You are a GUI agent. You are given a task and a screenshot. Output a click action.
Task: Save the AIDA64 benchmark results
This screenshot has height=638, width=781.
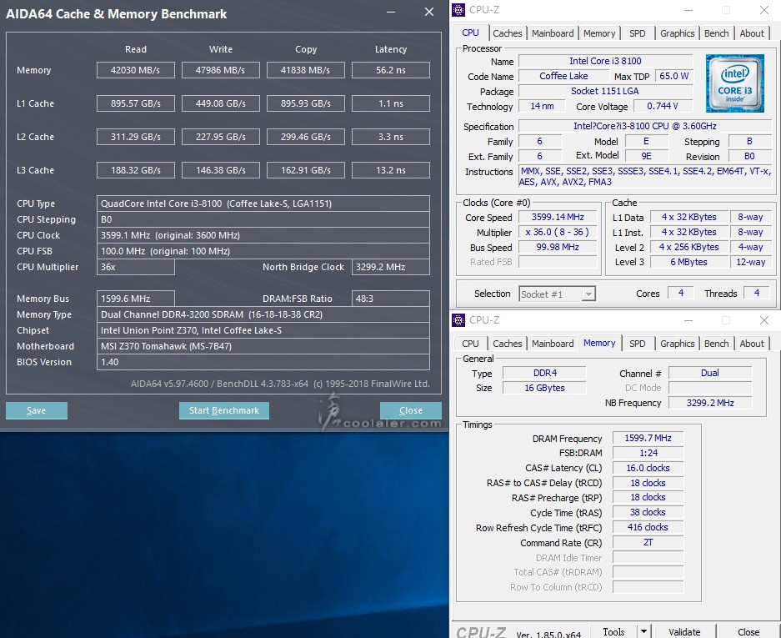(x=37, y=410)
